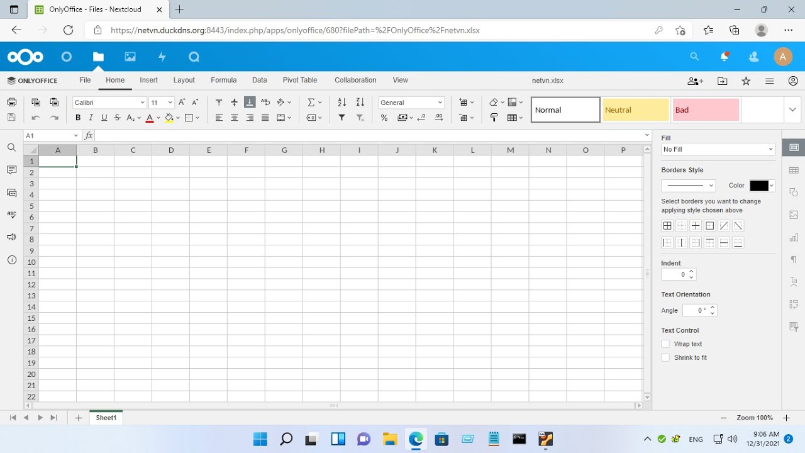805x453 pixels.
Task: Align text to the middle
Action: point(234,102)
